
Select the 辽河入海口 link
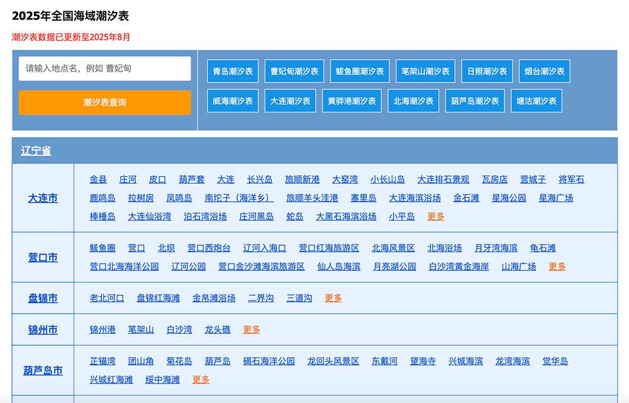click(265, 248)
